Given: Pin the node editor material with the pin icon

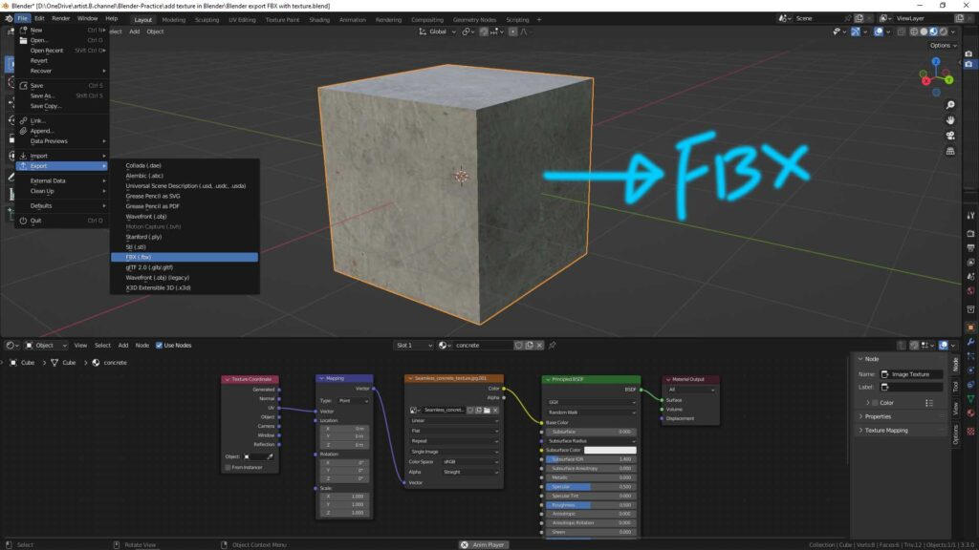Looking at the screenshot, I should pos(552,345).
